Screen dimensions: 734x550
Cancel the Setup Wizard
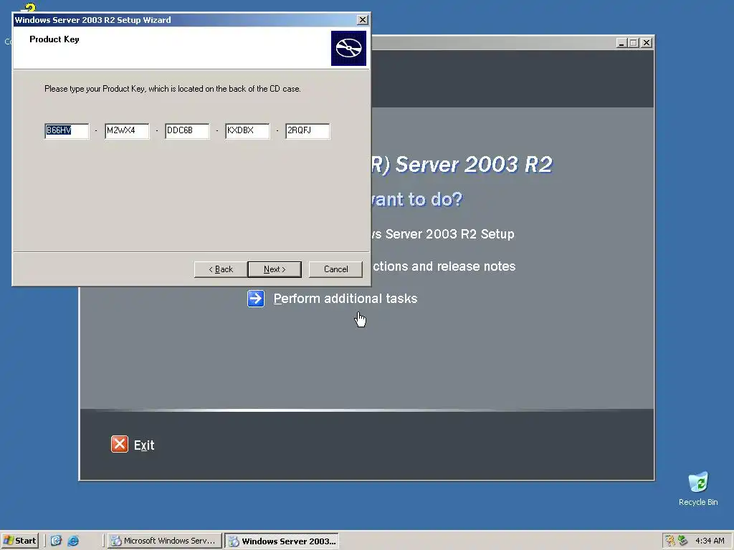click(x=335, y=269)
